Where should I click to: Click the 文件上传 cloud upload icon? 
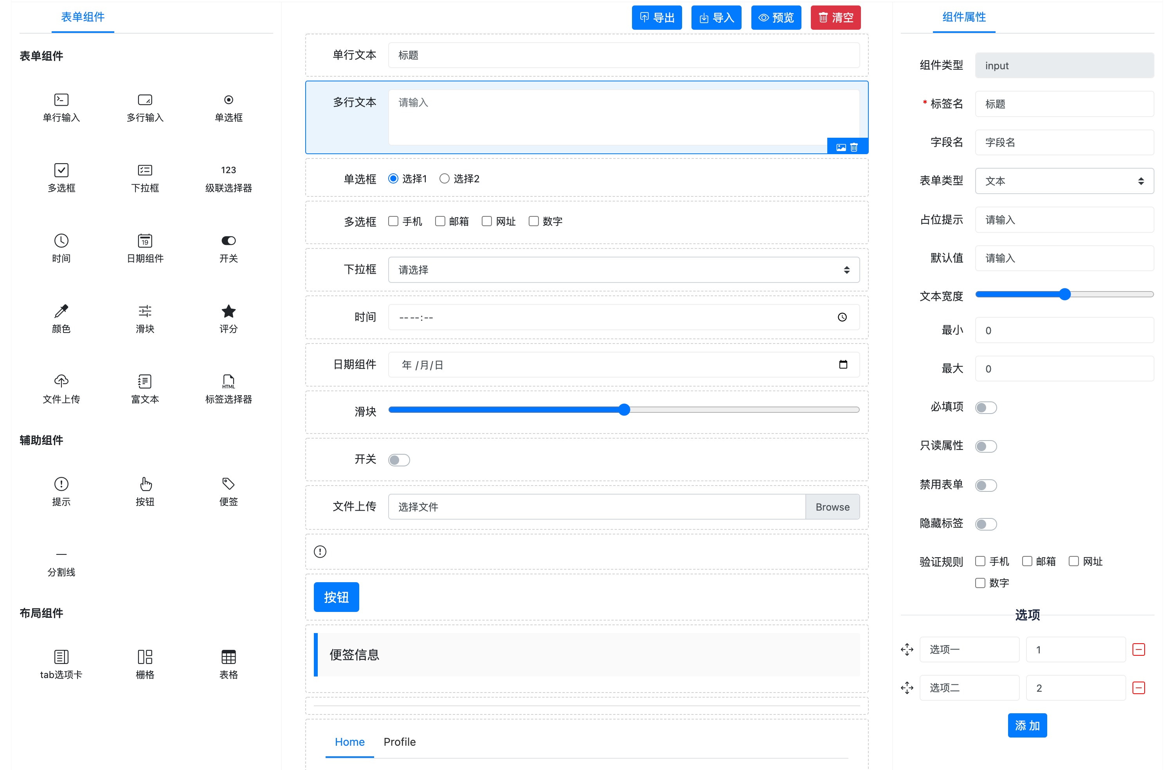click(61, 381)
